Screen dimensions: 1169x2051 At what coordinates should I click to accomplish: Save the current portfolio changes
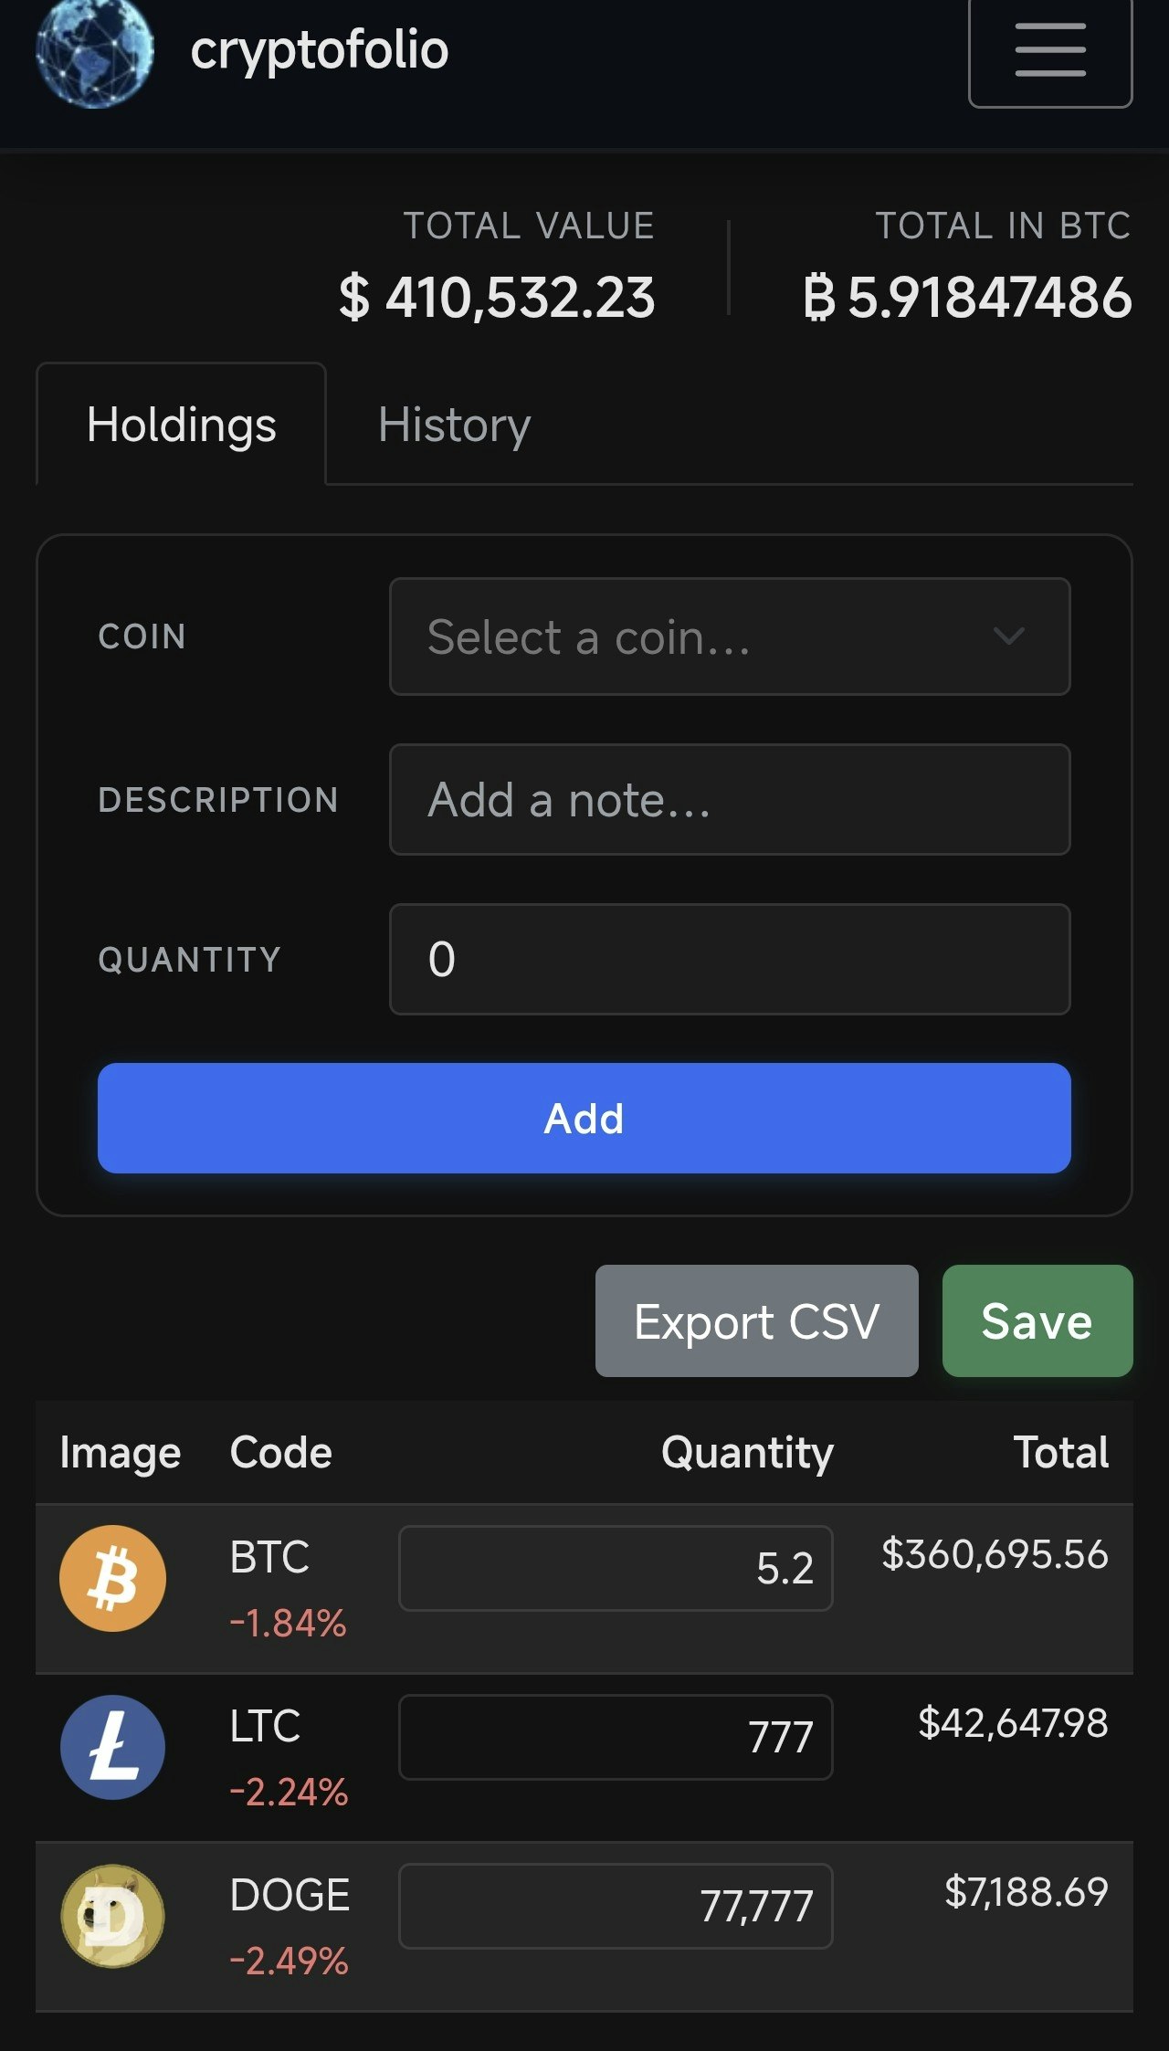1037,1321
